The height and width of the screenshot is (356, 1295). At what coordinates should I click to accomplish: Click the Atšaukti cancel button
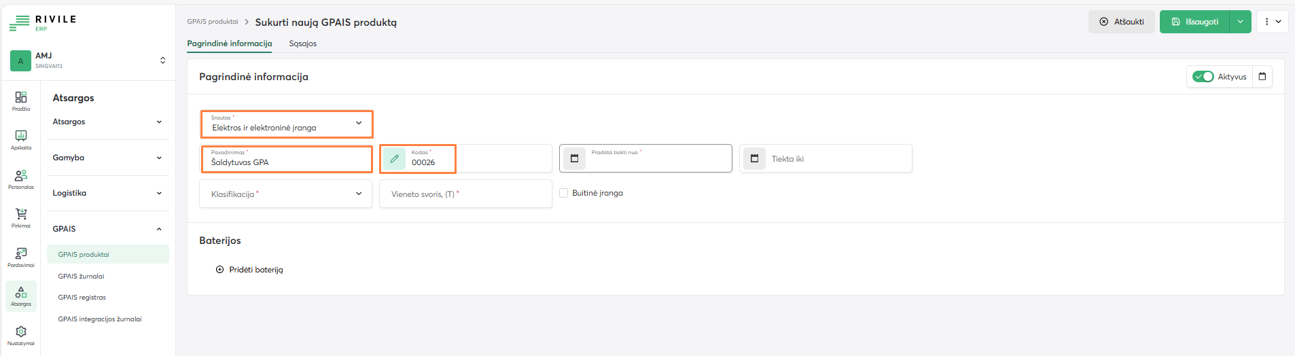point(1121,22)
